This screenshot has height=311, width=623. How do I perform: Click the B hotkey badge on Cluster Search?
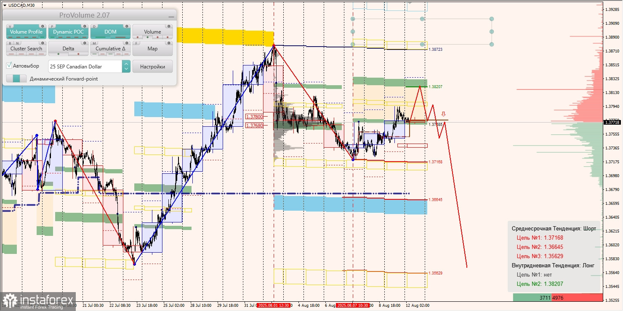10,43
